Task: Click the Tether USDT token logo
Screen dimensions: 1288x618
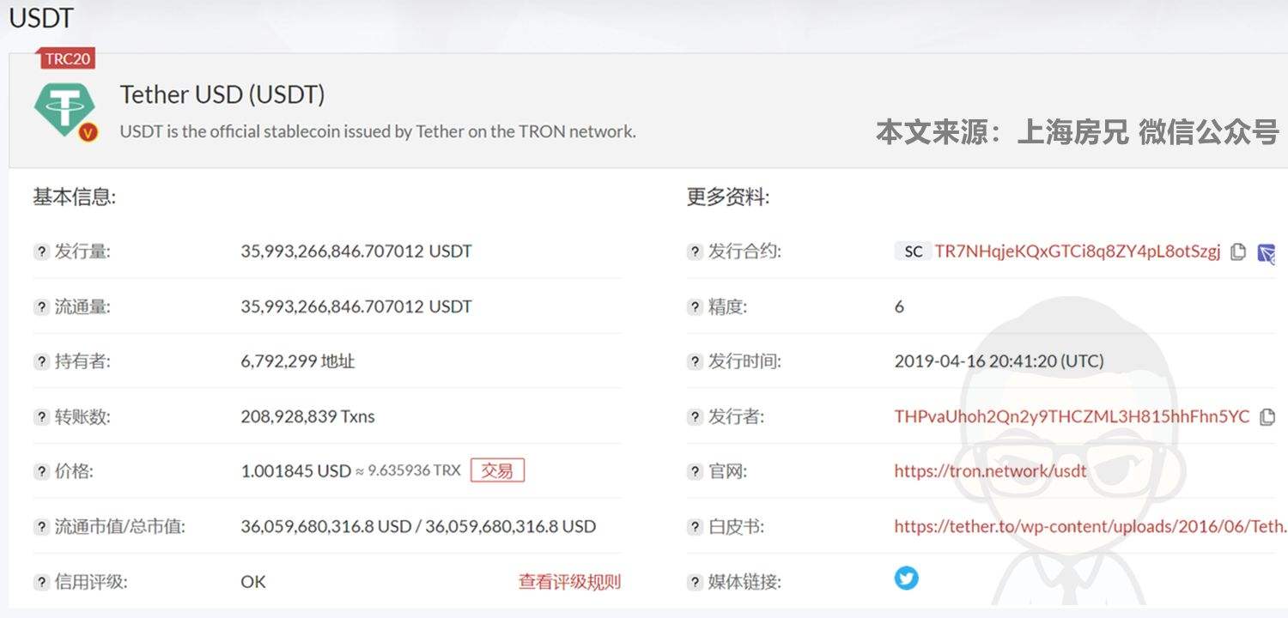Action: (65, 111)
